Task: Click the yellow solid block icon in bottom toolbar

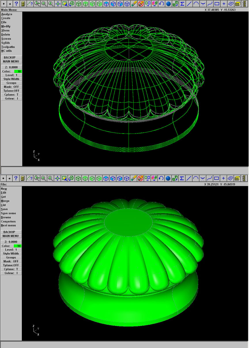Action: pos(237,178)
